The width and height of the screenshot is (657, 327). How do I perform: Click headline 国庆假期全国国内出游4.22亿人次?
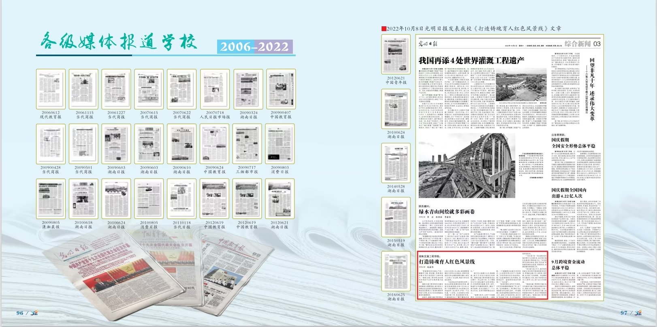[569, 193]
